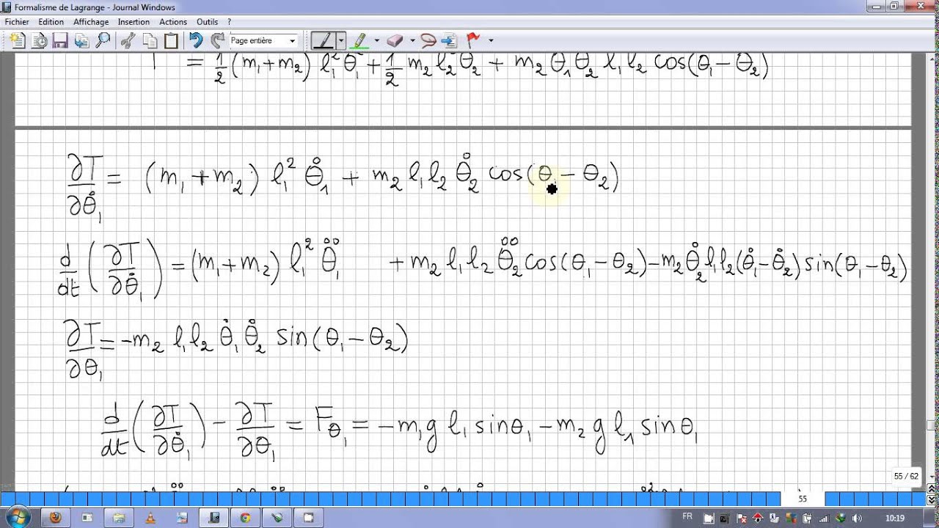The image size is (939, 528).
Task: Open the Outils menu
Action: (208, 22)
